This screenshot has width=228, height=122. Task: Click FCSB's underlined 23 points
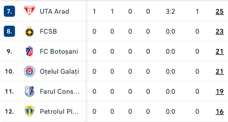click(219, 31)
